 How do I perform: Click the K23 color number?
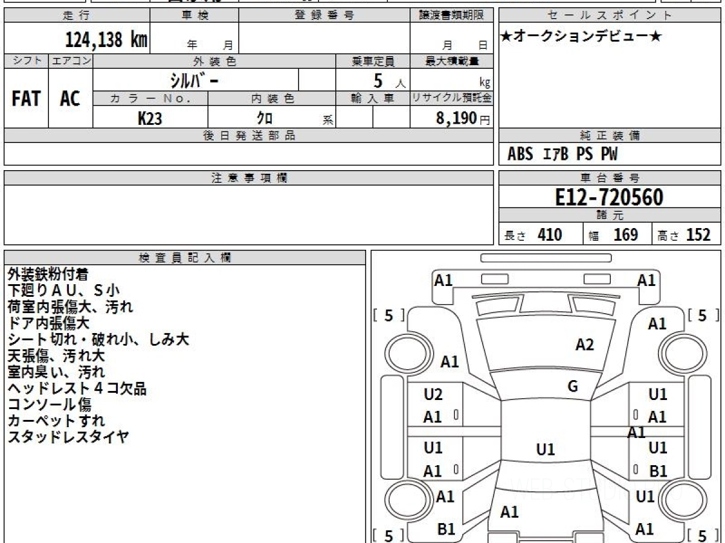click(x=150, y=119)
